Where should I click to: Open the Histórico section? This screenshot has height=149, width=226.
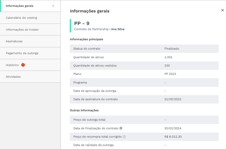click(30, 65)
